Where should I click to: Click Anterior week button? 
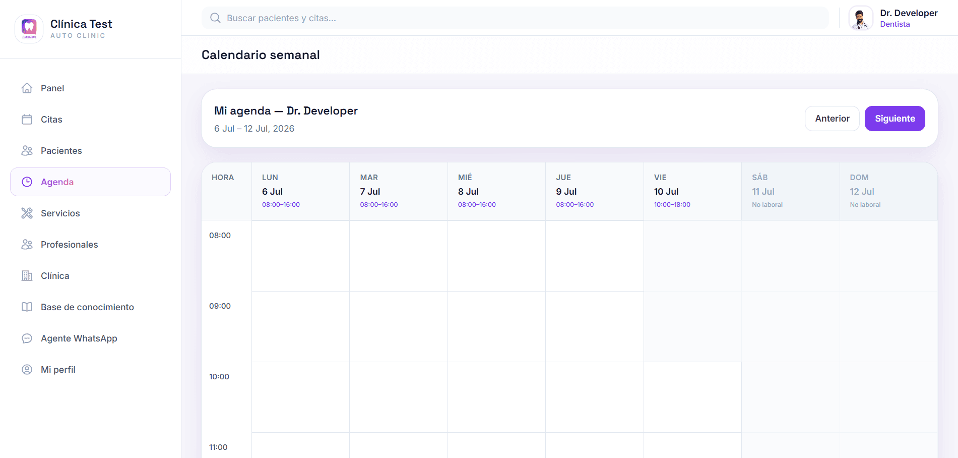(832, 119)
